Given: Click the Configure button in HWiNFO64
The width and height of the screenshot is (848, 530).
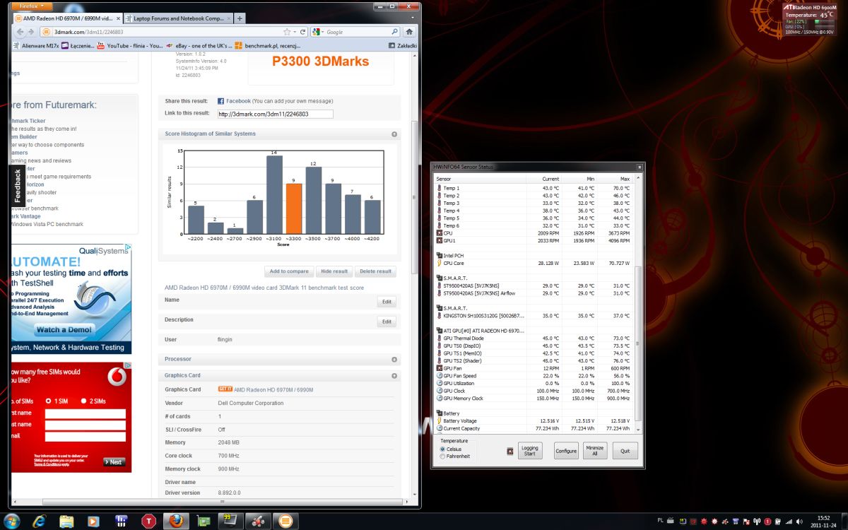Looking at the screenshot, I should 566,451.
